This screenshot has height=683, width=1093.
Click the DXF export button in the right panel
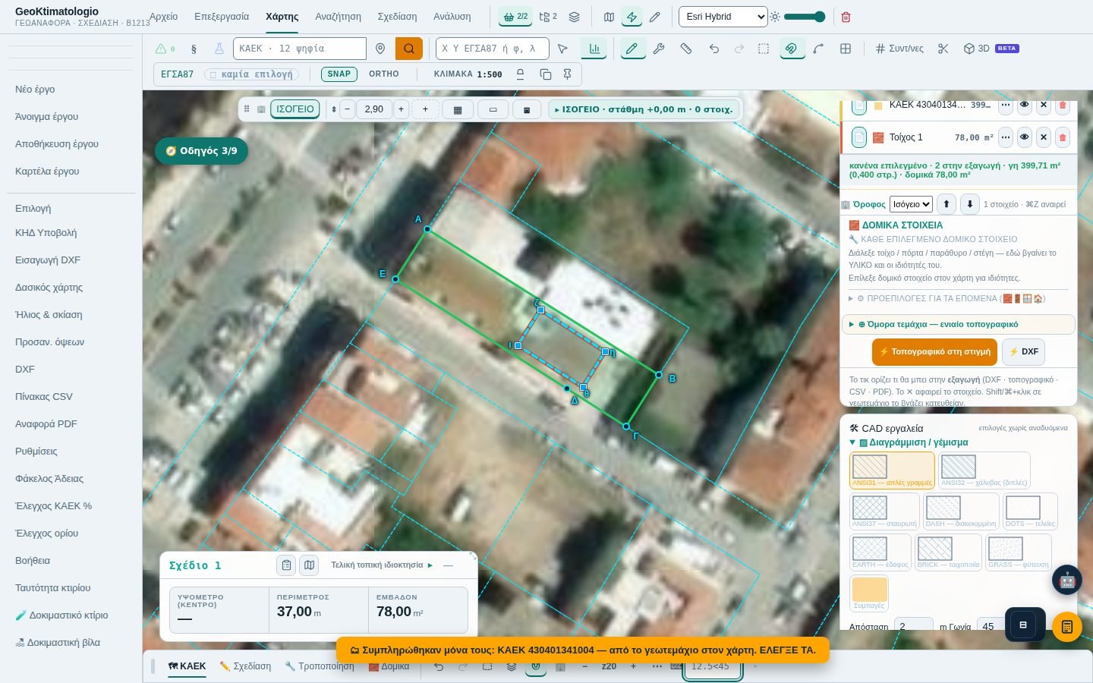pos(1024,352)
